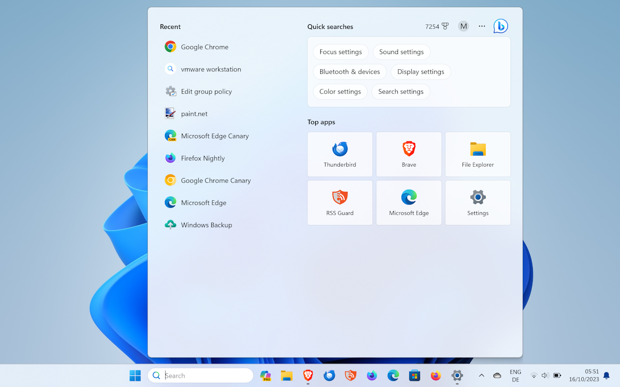Image resolution: width=620 pixels, height=387 pixels.
Task: Open RSS Guard from the taskbar
Action: tap(350, 375)
